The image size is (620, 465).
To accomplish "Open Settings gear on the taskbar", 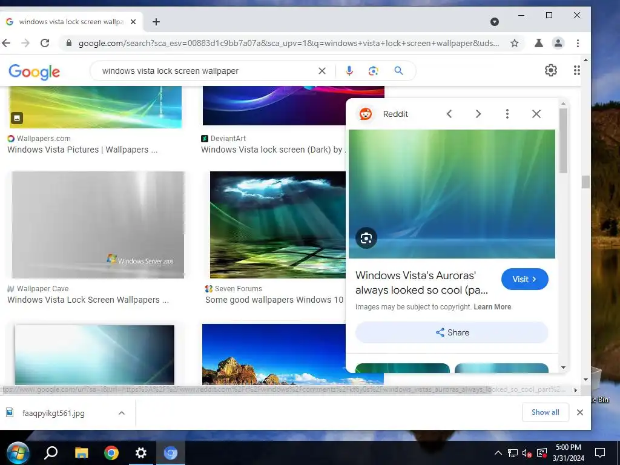I will click(140, 453).
